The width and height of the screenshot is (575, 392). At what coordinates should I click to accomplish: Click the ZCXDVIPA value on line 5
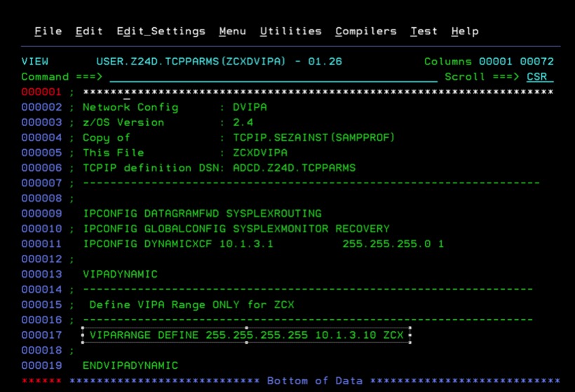(260, 153)
